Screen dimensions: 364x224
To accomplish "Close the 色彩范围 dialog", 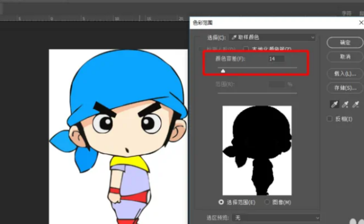I will pyautogui.click(x=361, y=22).
